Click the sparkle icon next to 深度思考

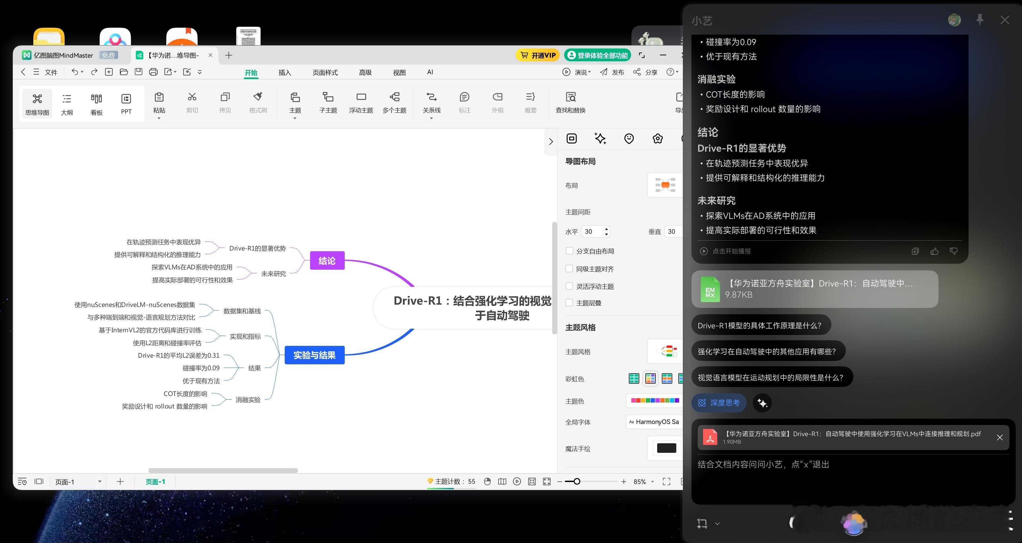762,403
